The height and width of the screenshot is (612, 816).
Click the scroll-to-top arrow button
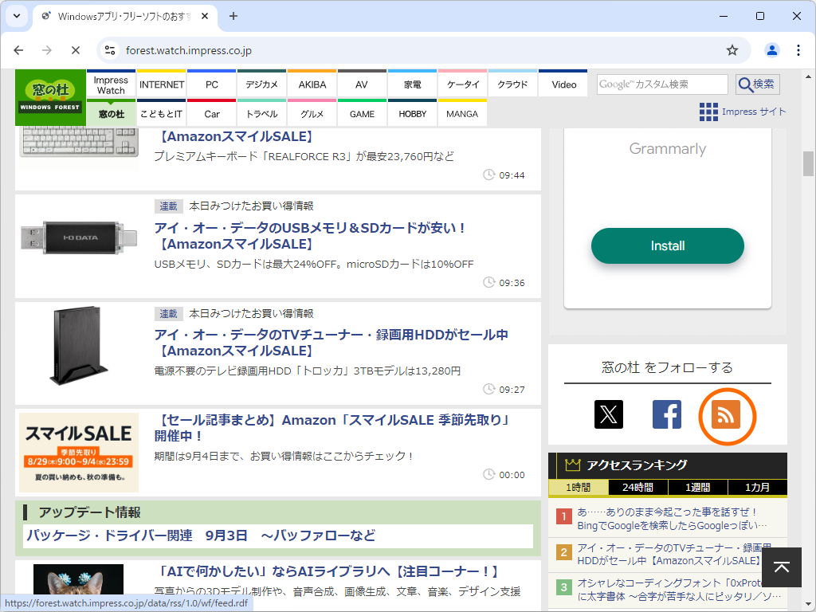pyautogui.click(x=782, y=567)
